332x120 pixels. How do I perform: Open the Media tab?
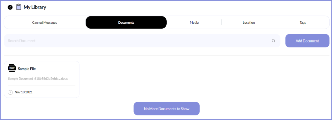[194, 22]
